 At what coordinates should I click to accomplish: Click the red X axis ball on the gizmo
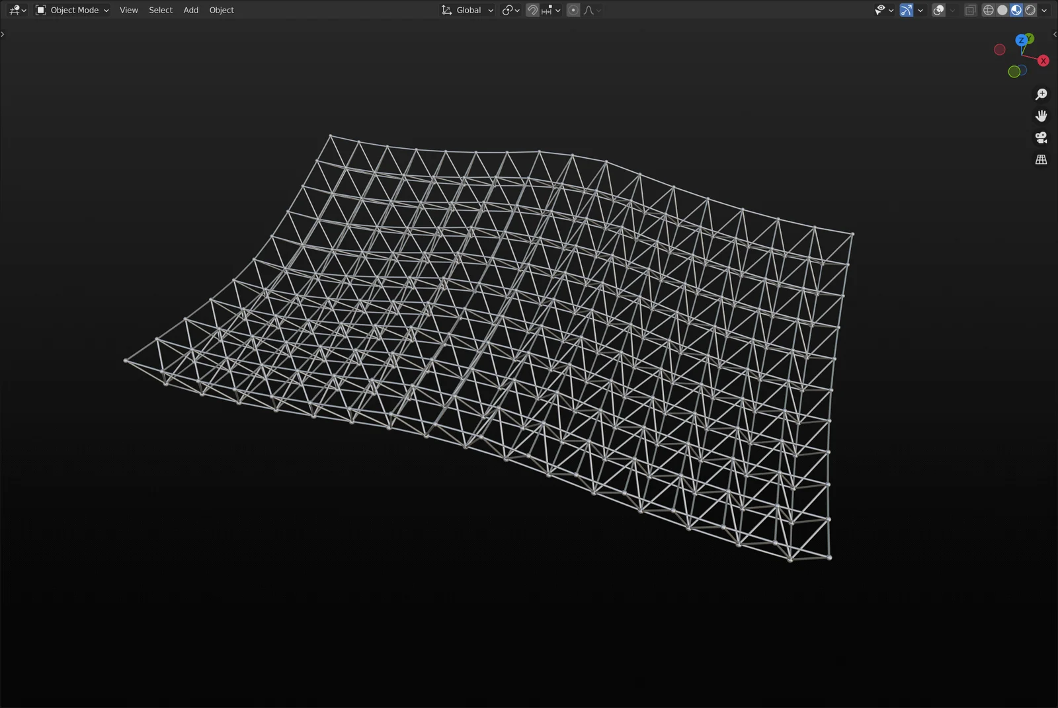click(x=1043, y=60)
